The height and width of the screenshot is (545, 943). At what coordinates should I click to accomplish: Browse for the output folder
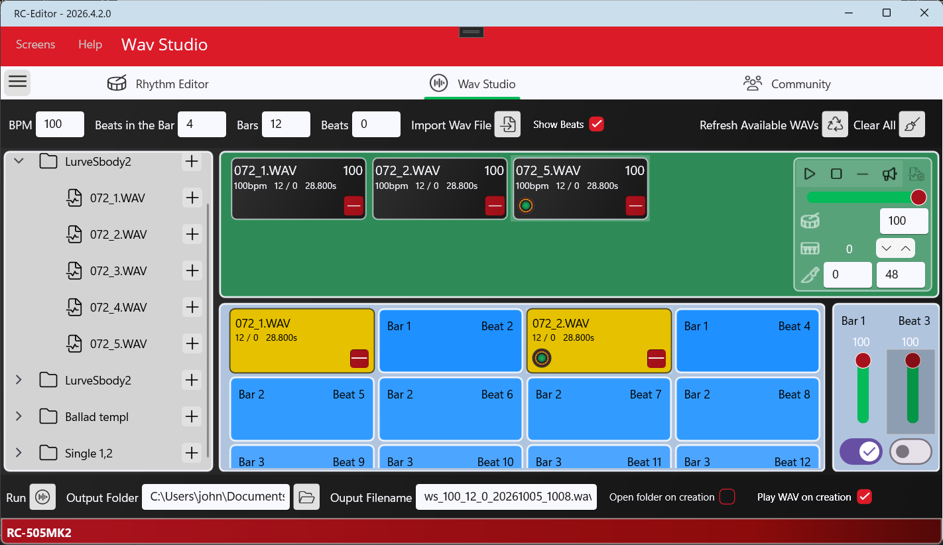coord(306,497)
